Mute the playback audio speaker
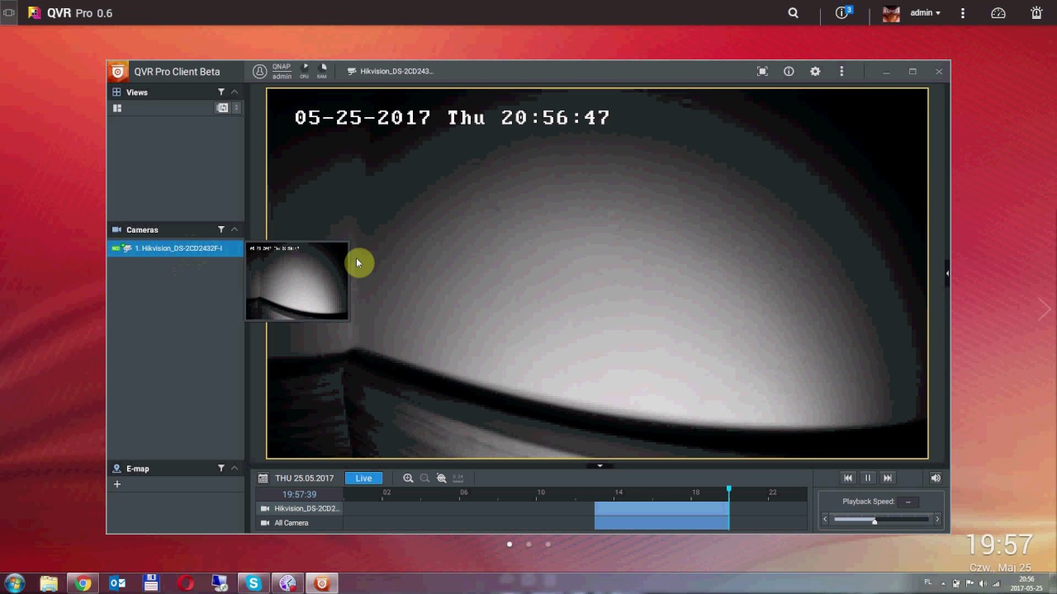 point(936,478)
